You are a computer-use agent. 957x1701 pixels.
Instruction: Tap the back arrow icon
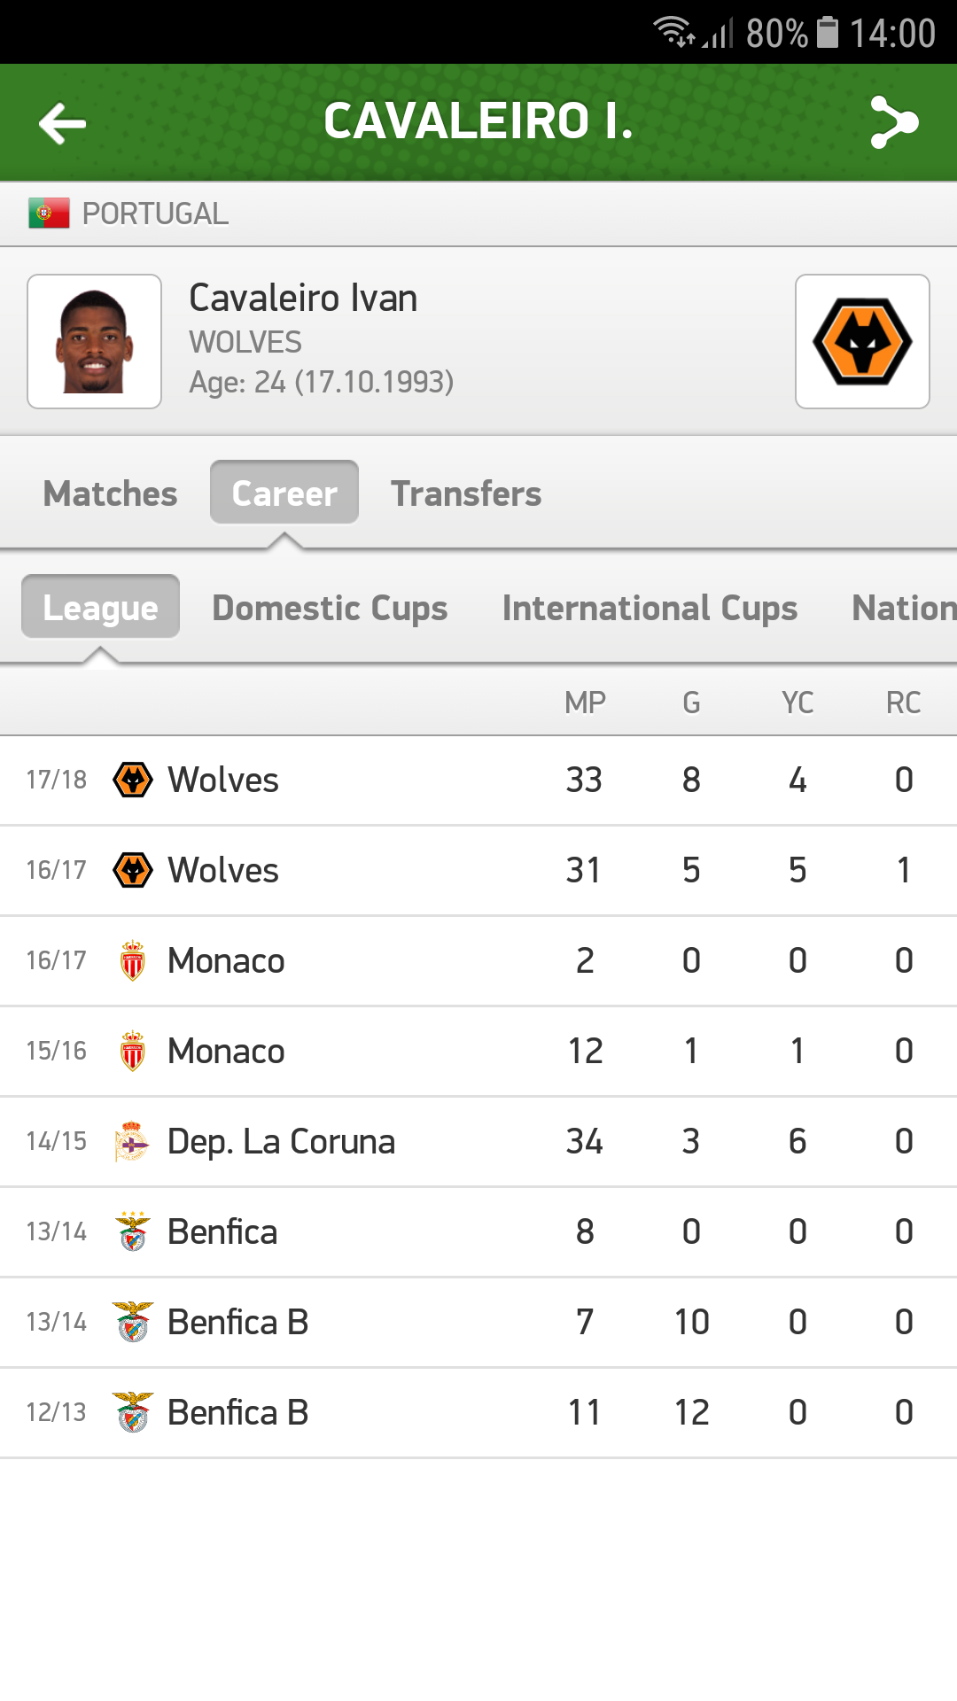point(62,122)
